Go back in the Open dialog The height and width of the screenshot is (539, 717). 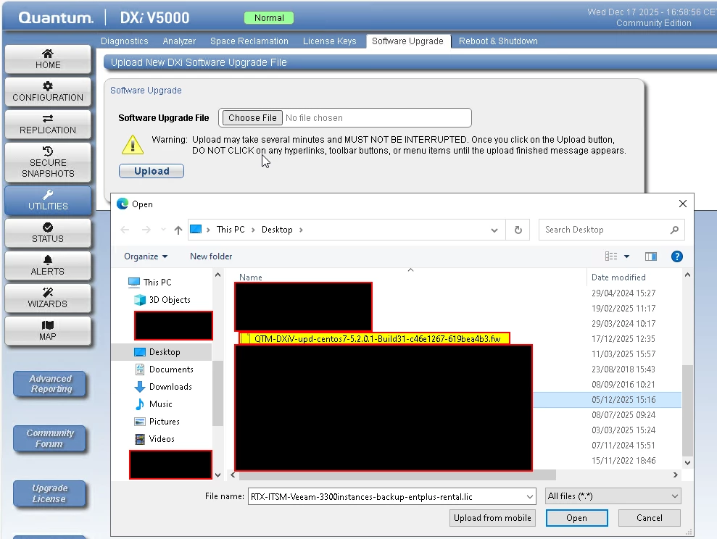125,230
